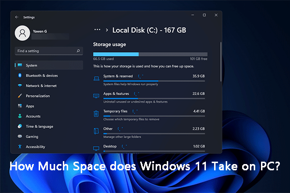Click the 1.02 GB size value
Viewport: 290px width, 193px height.
pyautogui.click(x=199, y=146)
